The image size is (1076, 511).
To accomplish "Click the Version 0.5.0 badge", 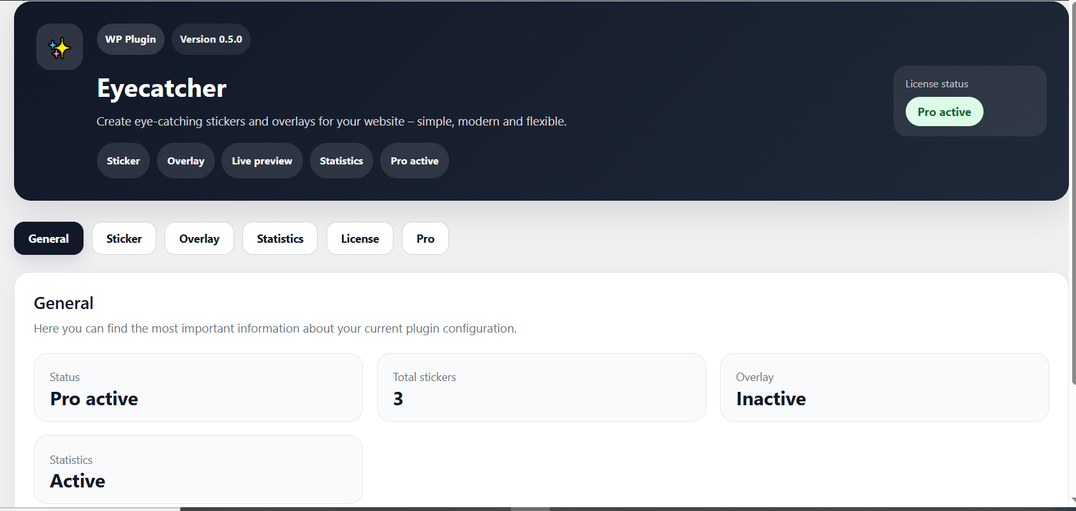I will coord(210,40).
